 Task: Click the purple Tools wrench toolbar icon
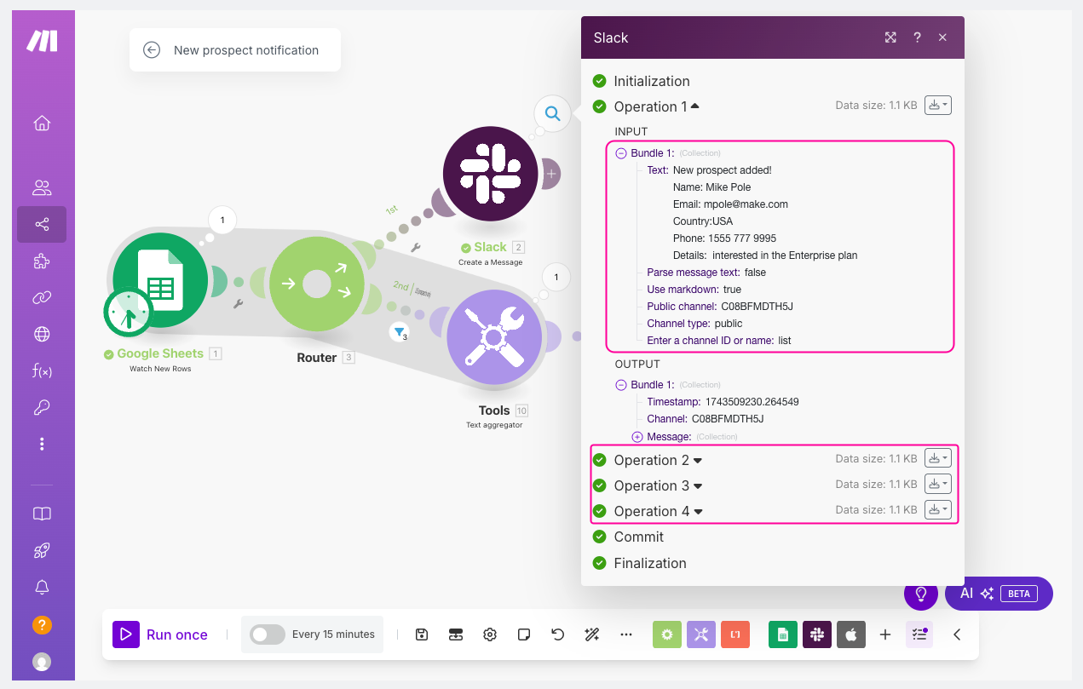701,634
